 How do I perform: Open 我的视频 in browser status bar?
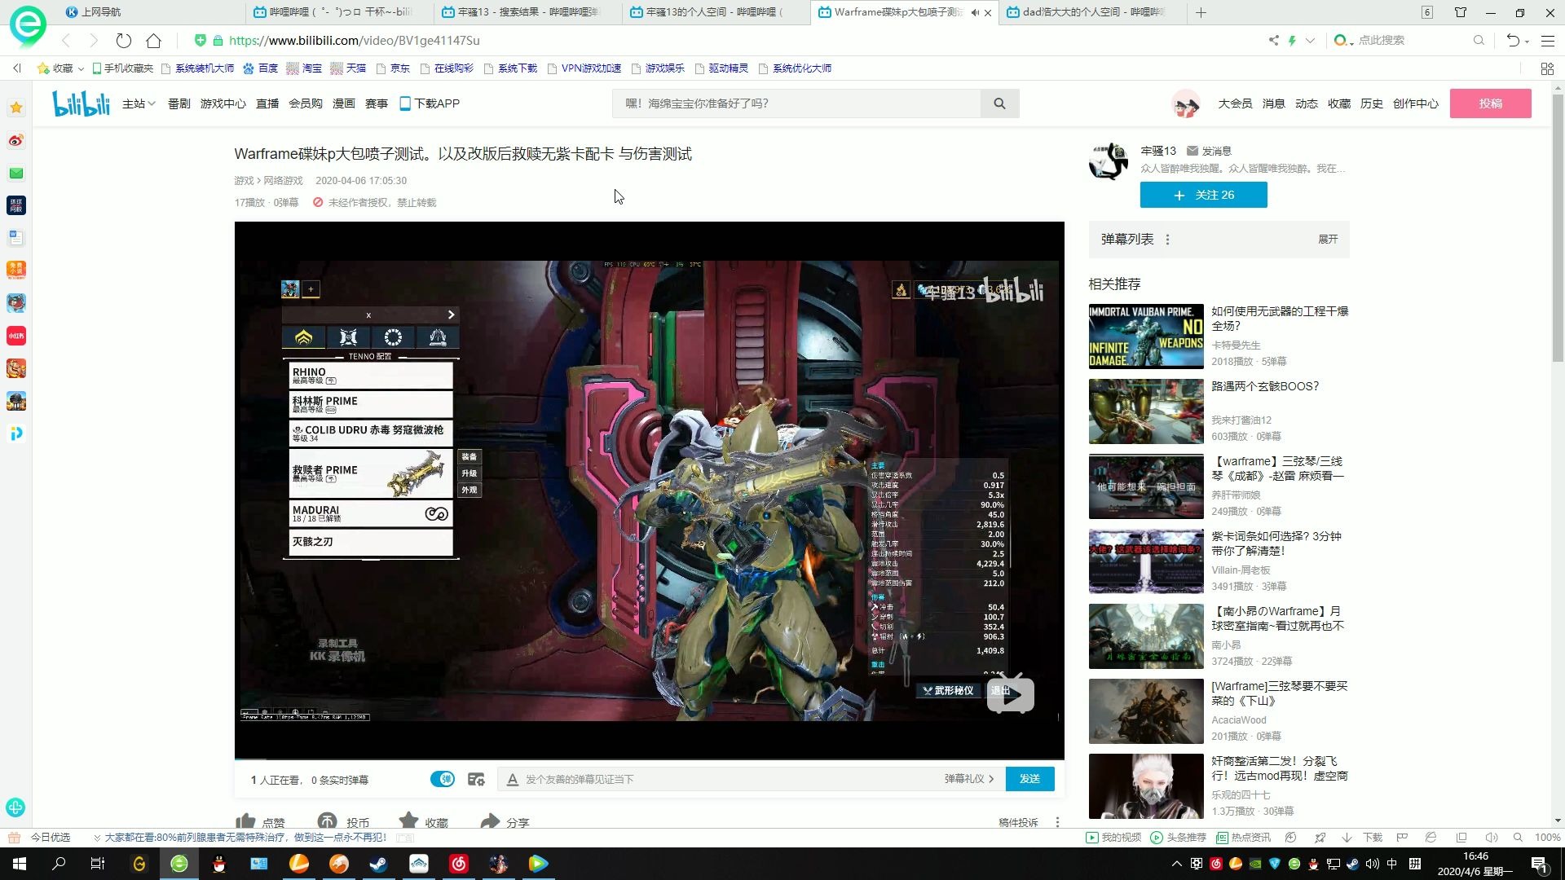[x=1113, y=838]
